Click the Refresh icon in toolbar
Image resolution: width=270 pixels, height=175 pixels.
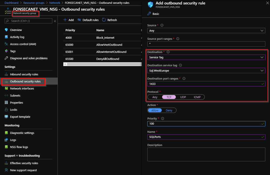104,20
